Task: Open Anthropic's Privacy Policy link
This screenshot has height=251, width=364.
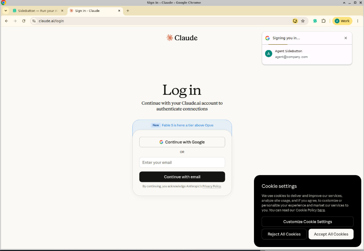Action: coord(211,187)
